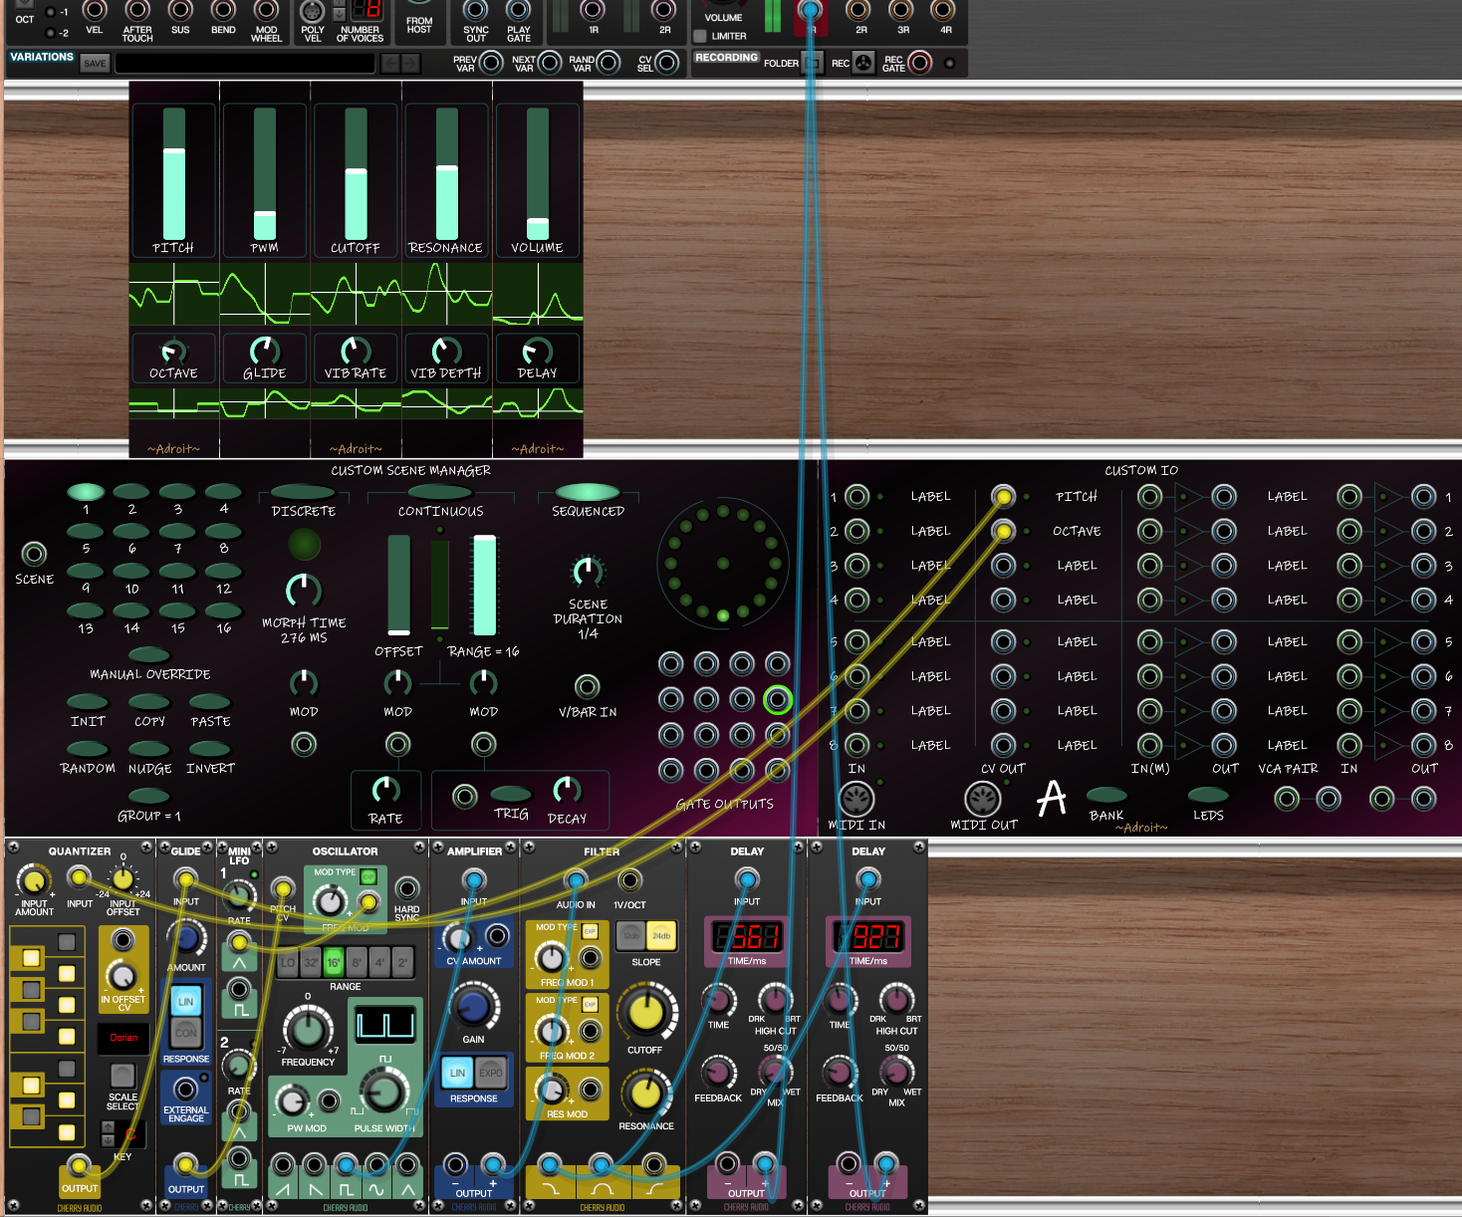
Task: Toggle the Oscillator EXP mod type button
Action: coord(368,876)
